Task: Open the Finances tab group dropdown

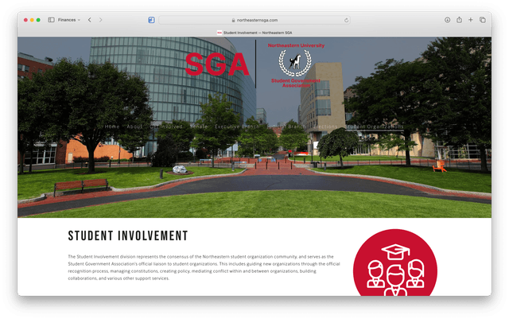Action: 69,20
